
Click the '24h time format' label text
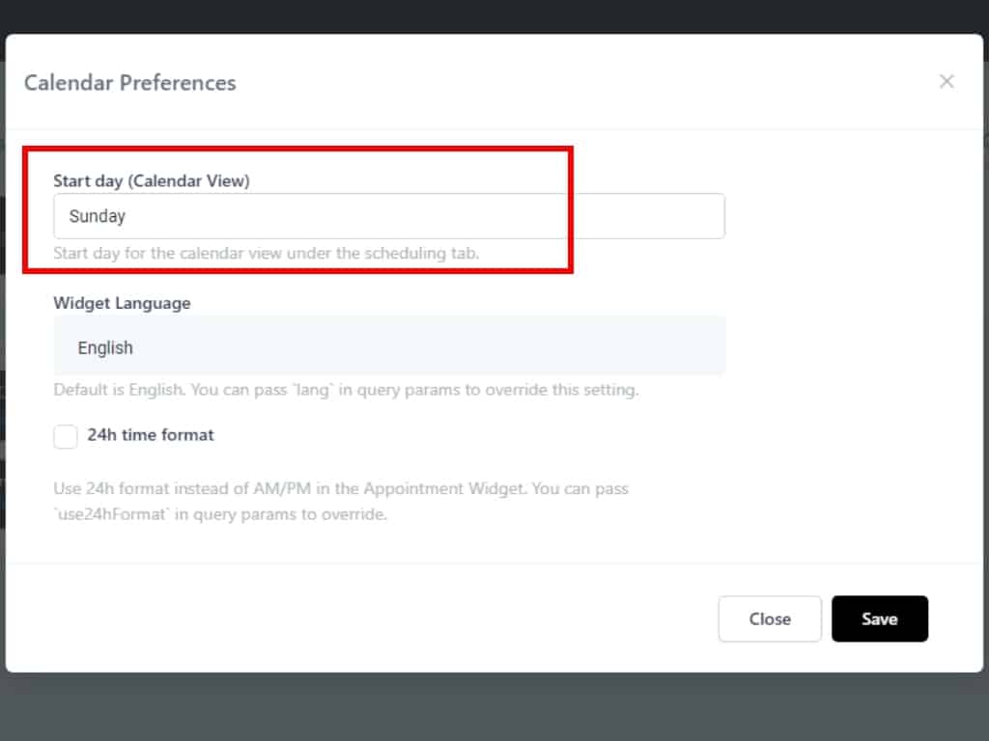pos(151,435)
